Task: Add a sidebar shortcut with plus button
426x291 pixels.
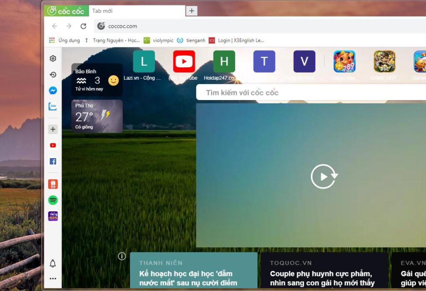Action: click(53, 129)
